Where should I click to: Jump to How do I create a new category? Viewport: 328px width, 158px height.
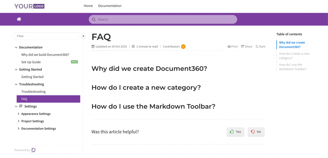(x=294, y=56)
